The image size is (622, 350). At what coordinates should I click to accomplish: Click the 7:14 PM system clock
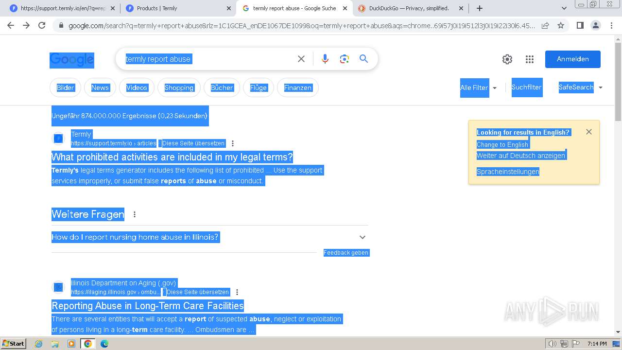coord(597,344)
